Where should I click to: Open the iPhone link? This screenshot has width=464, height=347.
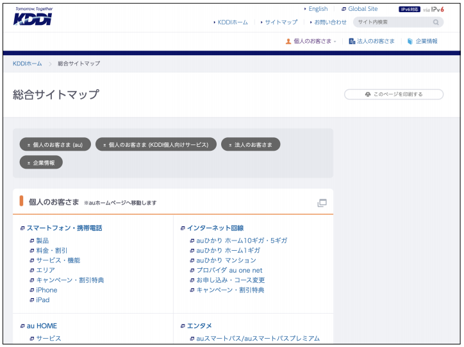click(47, 290)
